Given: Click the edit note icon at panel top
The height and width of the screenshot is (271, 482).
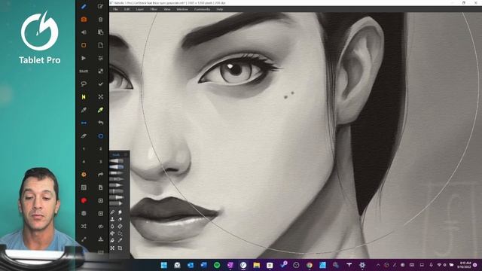Looking at the screenshot, I should click(100, 7).
